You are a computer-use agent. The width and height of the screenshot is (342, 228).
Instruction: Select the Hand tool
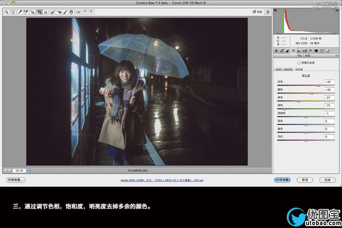[13, 12]
